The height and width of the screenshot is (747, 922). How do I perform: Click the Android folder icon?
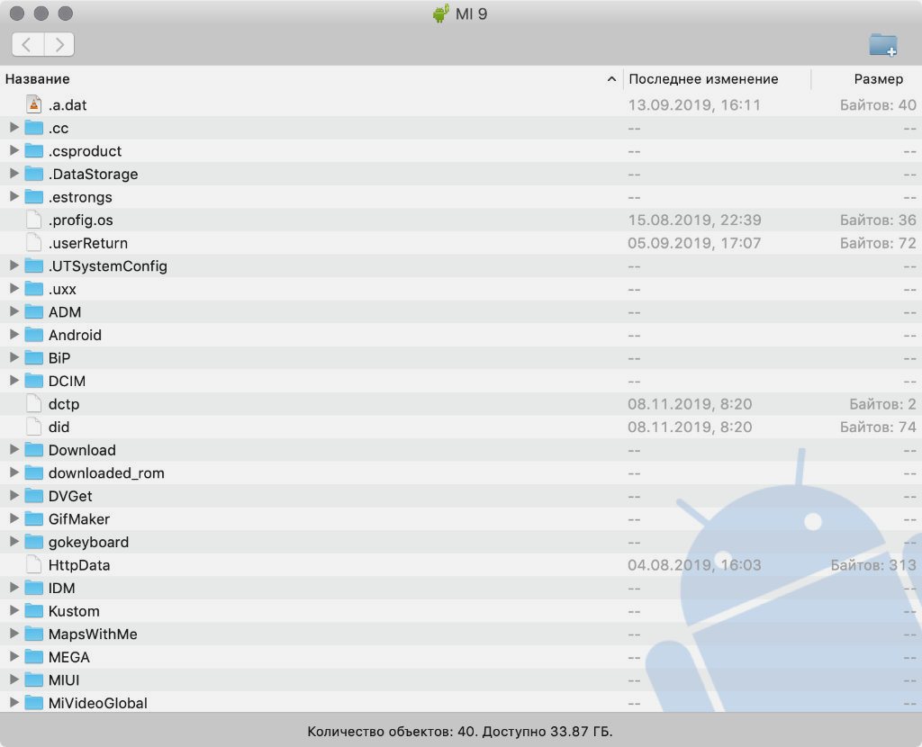(x=34, y=335)
